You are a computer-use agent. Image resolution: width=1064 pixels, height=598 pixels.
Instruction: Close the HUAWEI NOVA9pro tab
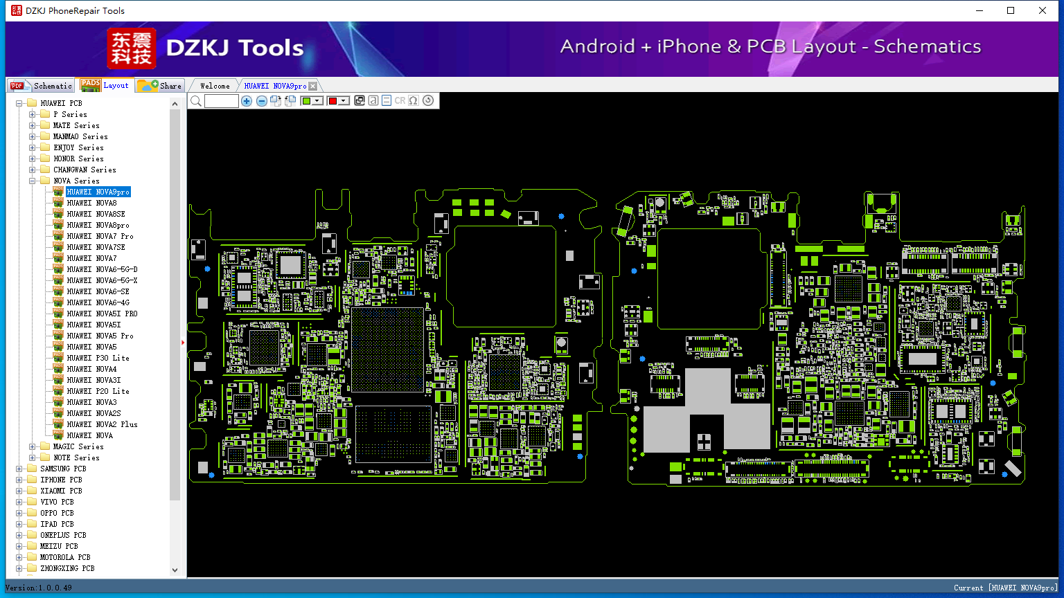[313, 86]
